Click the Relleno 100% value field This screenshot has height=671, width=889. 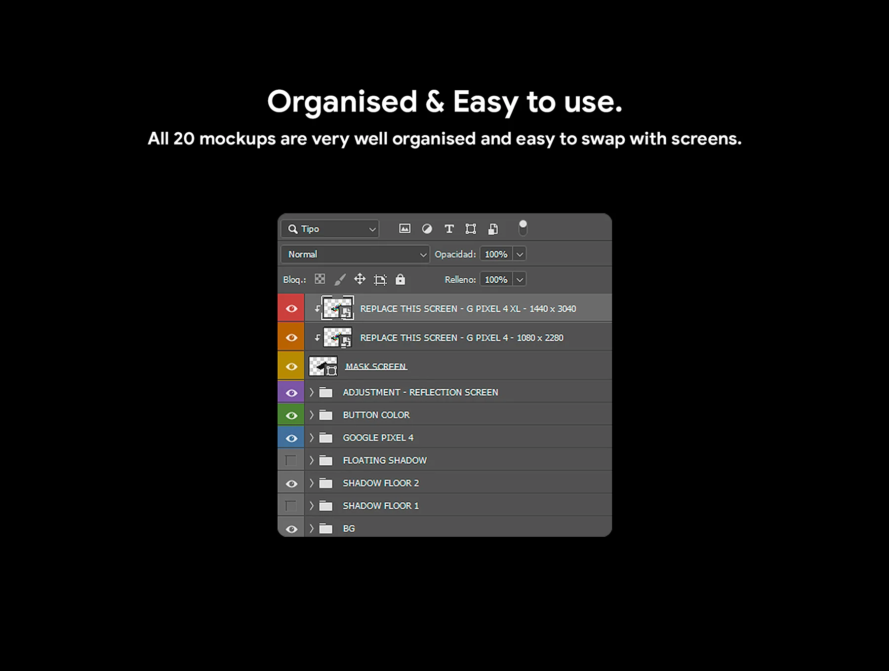pyautogui.click(x=496, y=280)
